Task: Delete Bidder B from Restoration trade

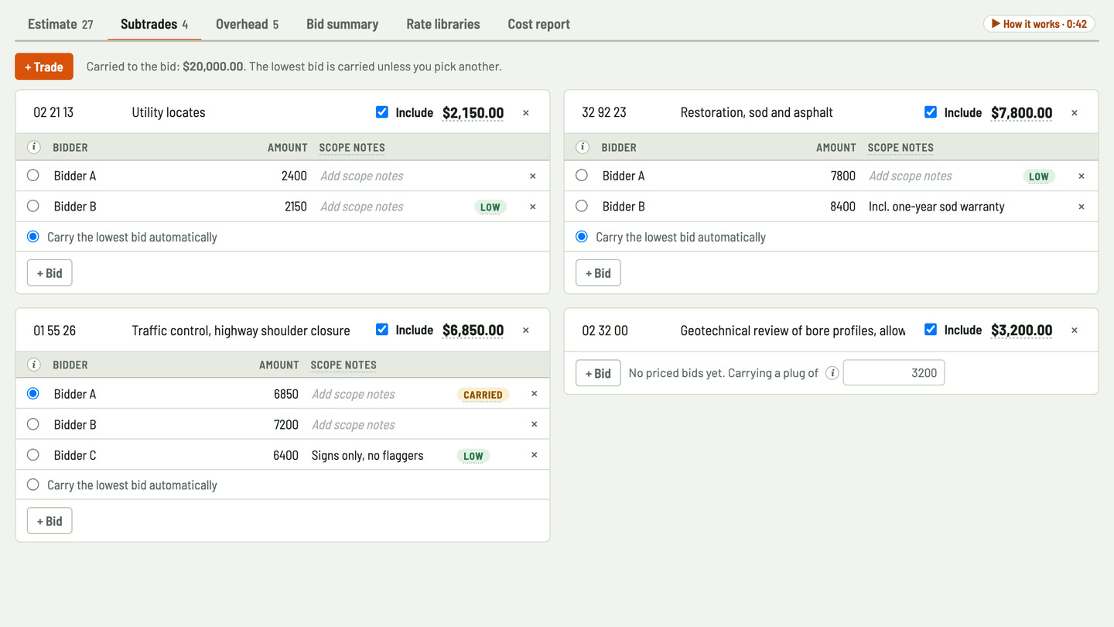Action: (x=1082, y=207)
